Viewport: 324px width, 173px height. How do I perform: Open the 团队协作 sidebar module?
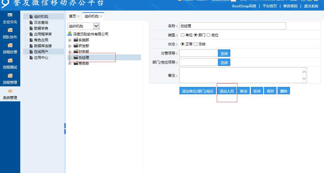point(10,33)
